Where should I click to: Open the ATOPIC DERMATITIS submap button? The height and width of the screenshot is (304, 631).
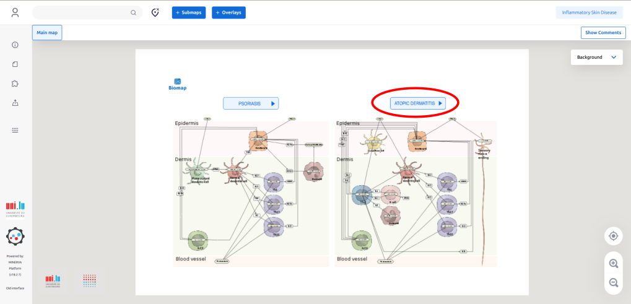pos(418,103)
